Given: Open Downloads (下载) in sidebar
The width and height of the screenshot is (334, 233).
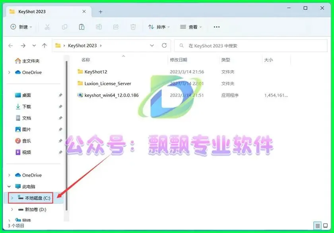Looking at the screenshot, I should [23, 107].
